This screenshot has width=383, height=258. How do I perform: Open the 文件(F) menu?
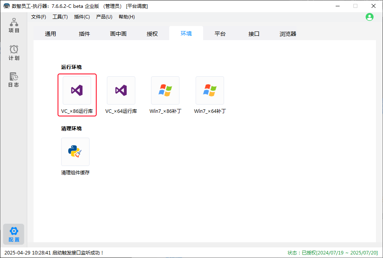coord(39,17)
